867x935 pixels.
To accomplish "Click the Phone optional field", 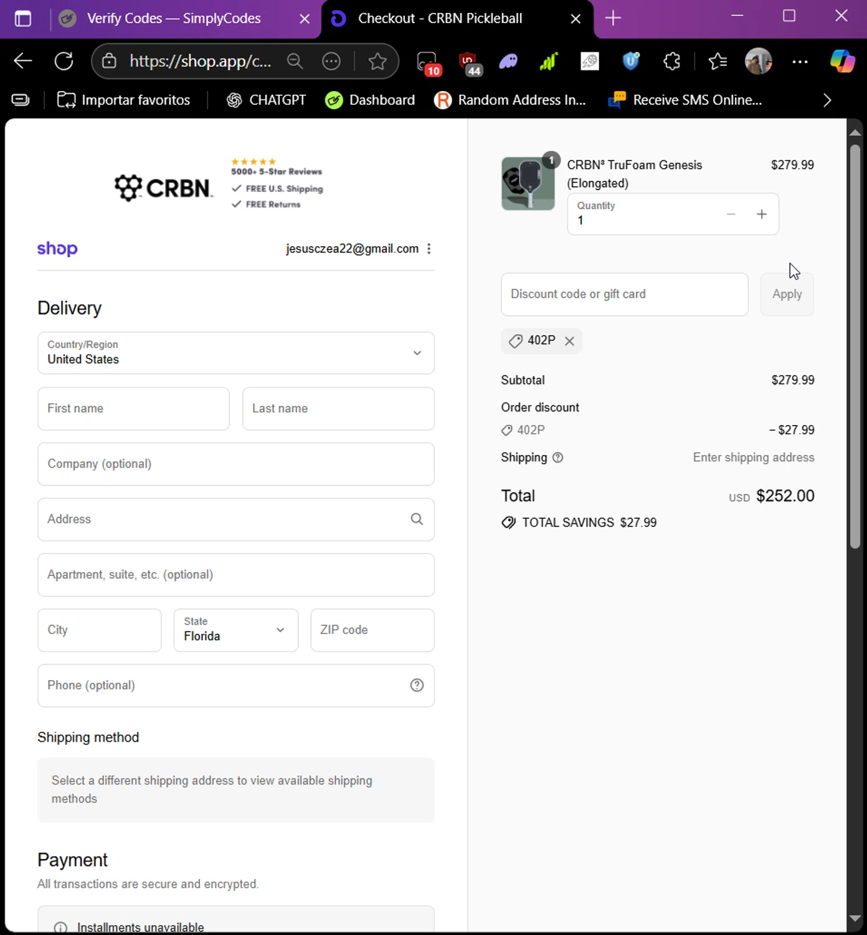I will click(236, 685).
